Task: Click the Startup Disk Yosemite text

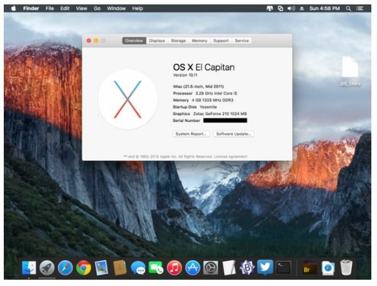Action: pos(195,107)
